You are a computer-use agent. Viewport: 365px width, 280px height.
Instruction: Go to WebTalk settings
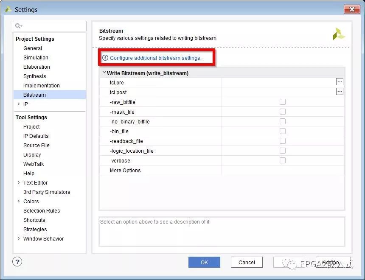click(x=34, y=164)
